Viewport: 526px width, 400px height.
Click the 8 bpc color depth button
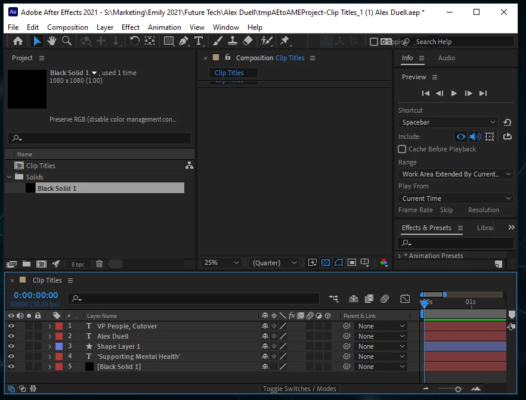pyautogui.click(x=78, y=264)
